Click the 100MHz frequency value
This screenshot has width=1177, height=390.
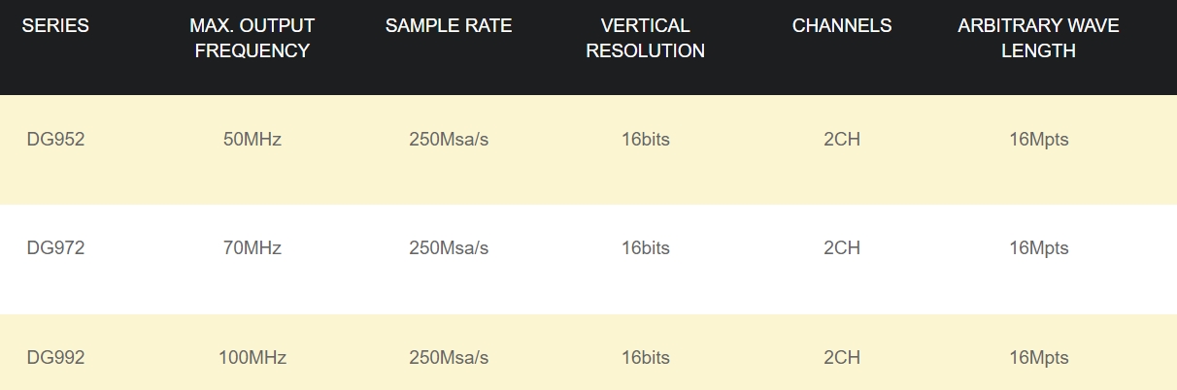tap(252, 357)
